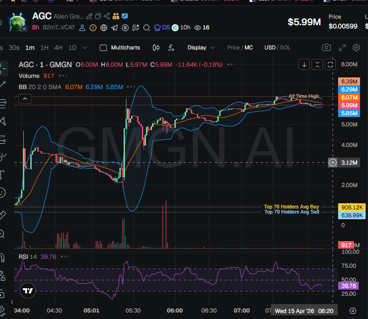Open the orange warning alert icon
The width and height of the screenshot is (368, 319).
click(93, 28)
